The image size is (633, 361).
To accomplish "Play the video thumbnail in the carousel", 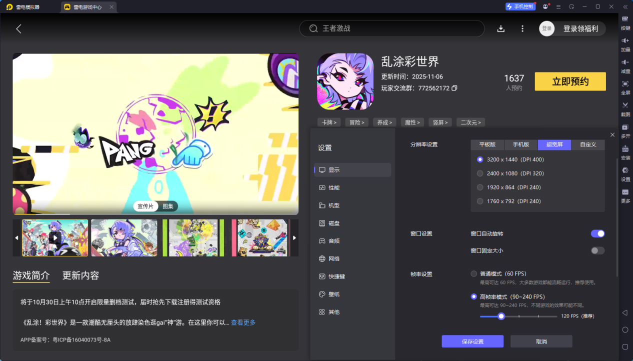I will tap(54, 237).
